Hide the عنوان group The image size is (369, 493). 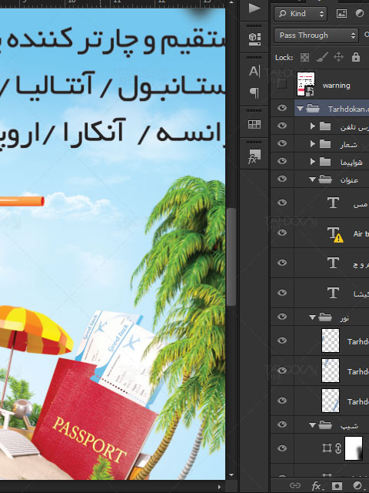[282, 179]
